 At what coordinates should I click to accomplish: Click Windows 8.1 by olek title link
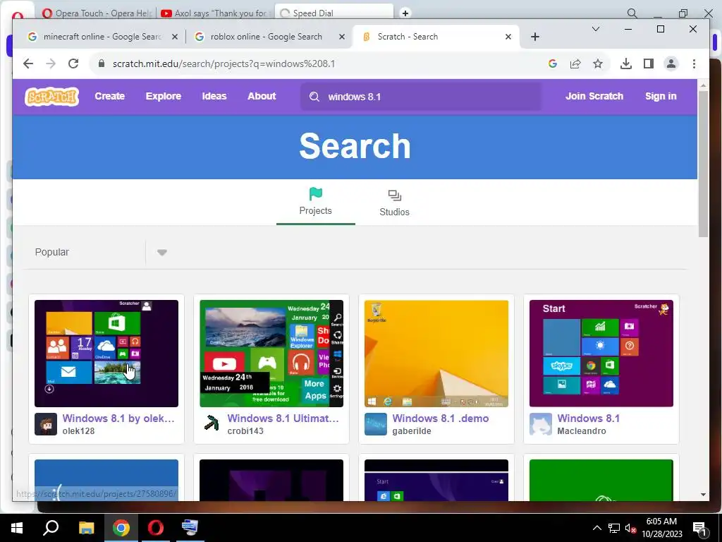(x=118, y=418)
